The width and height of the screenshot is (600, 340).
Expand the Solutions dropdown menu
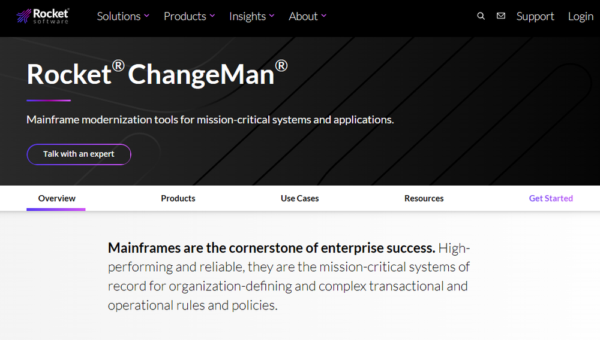pos(123,16)
